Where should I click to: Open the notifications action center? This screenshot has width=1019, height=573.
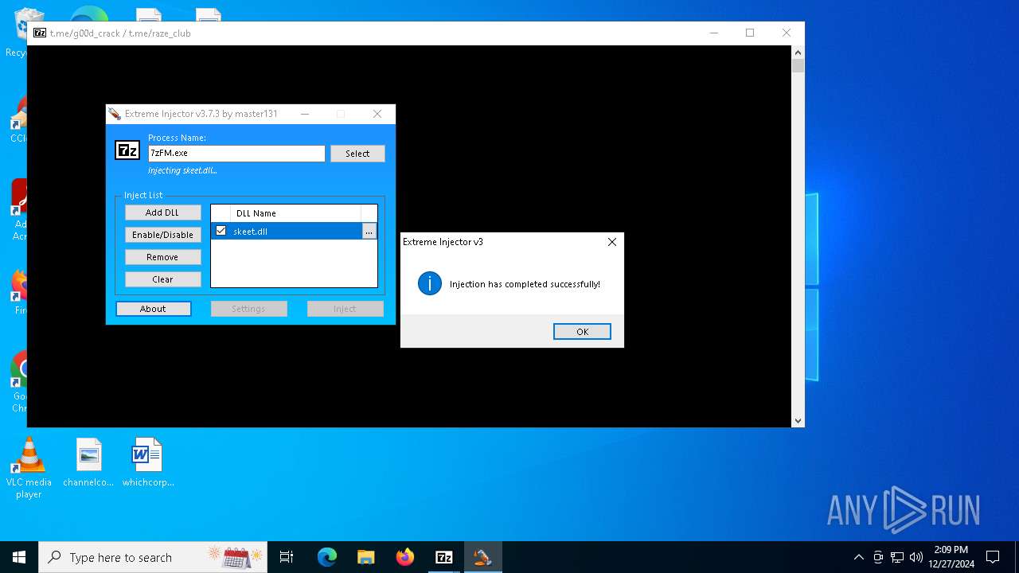(x=993, y=557)
